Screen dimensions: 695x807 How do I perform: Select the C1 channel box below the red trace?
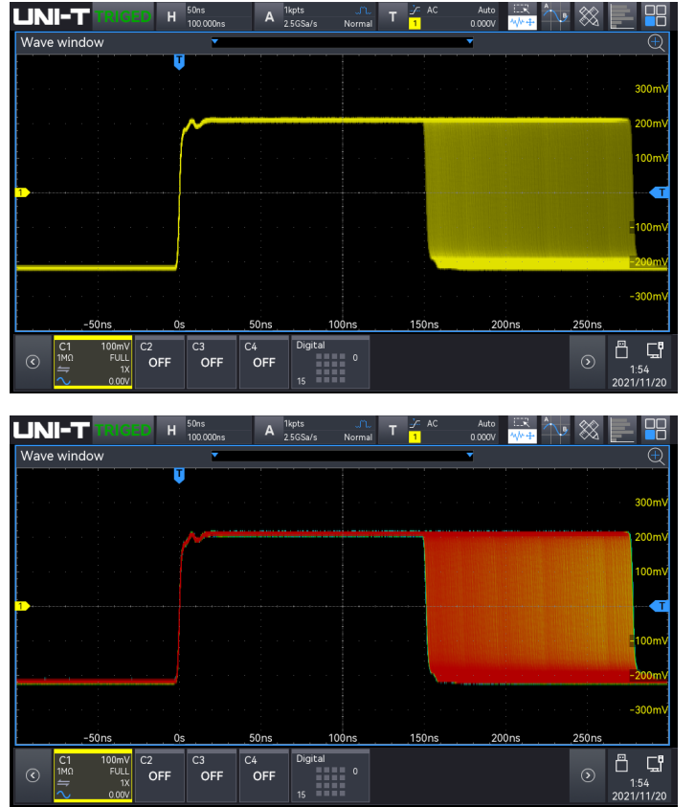coord(93,775)
